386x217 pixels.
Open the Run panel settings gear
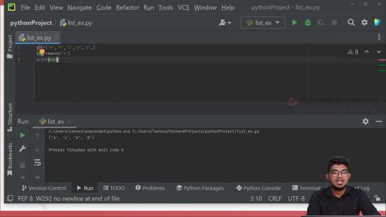(x=365, y=121)
